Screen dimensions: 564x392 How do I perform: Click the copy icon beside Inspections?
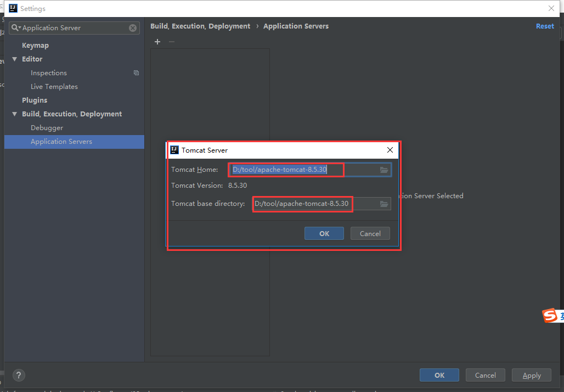pos(136,72)
